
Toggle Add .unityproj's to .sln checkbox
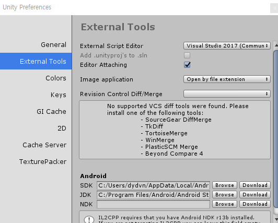pyautogui.click(x=187, y=55)
